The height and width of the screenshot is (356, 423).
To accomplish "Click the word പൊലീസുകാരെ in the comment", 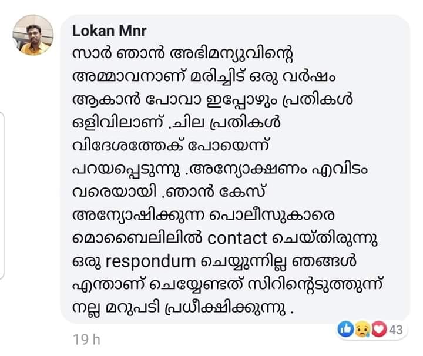I will point(271,216).
